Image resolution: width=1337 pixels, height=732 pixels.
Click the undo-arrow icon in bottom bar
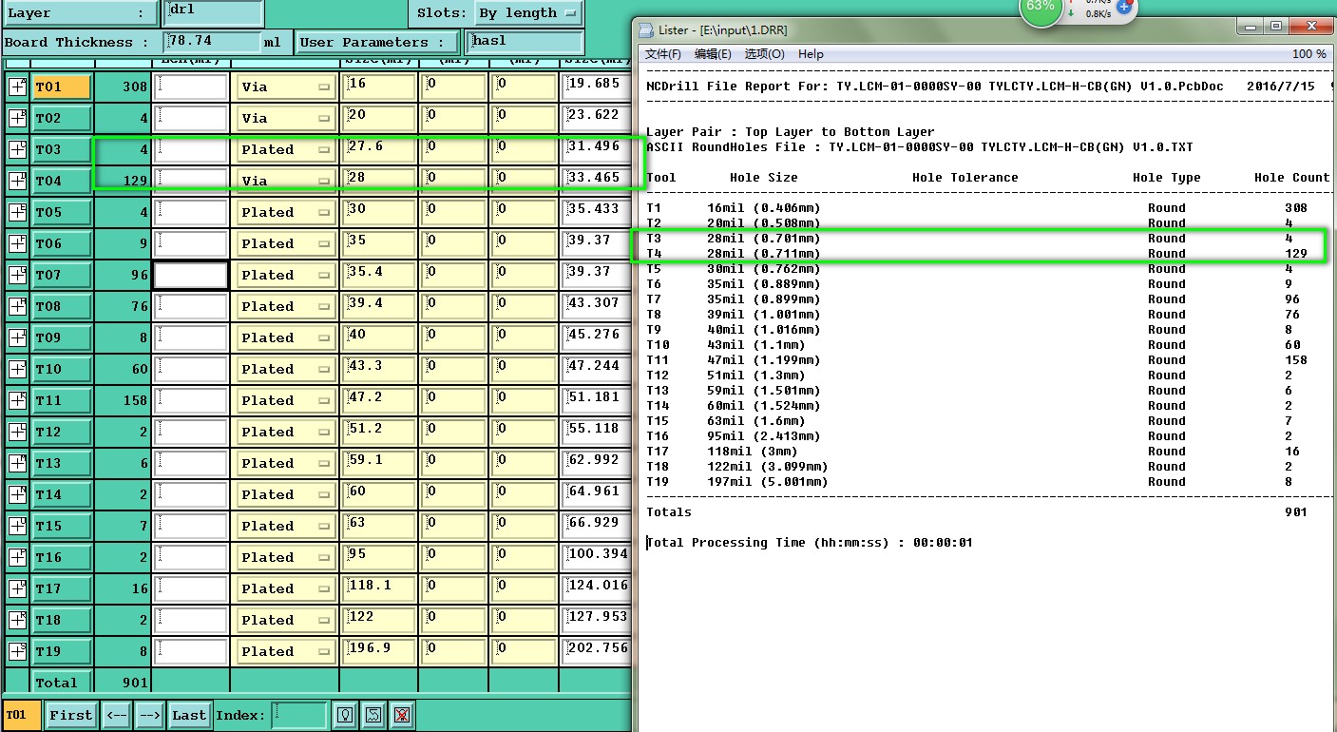click(373, 715)
